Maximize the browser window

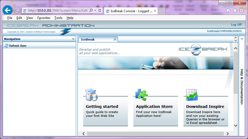[230, 3]
